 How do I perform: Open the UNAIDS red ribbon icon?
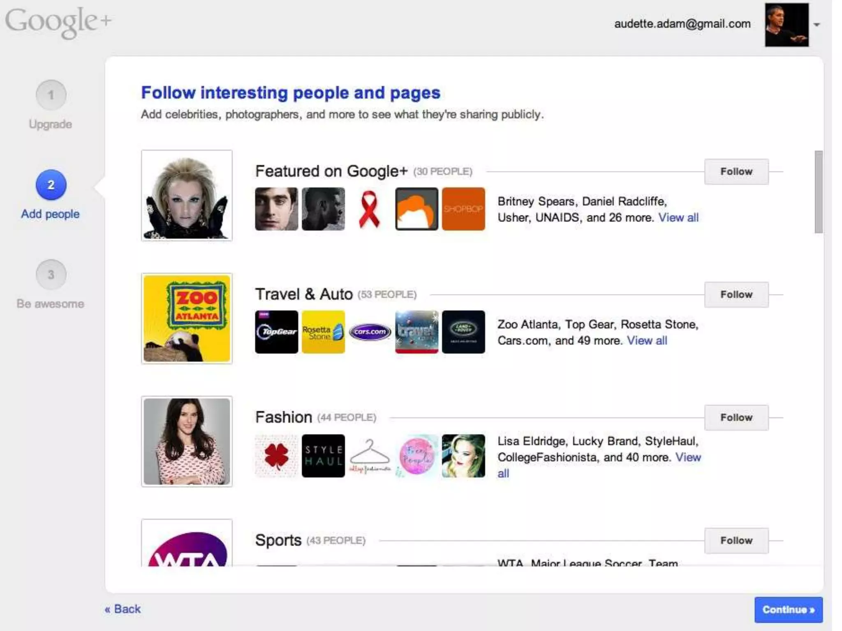pyautogui.click(x=370, y=209)
